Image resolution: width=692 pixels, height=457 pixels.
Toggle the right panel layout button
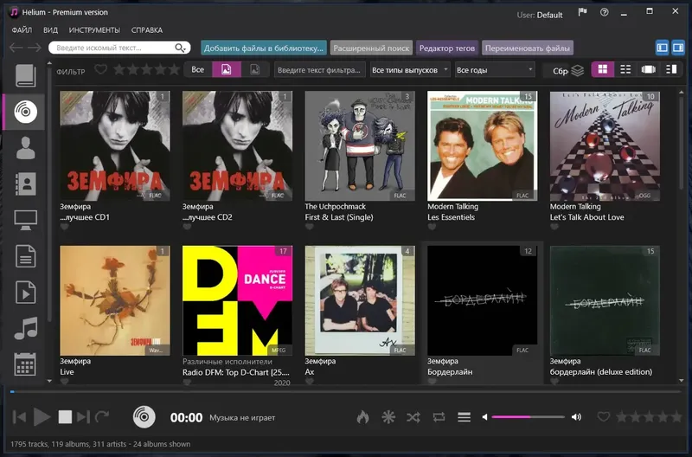point(678,48)
